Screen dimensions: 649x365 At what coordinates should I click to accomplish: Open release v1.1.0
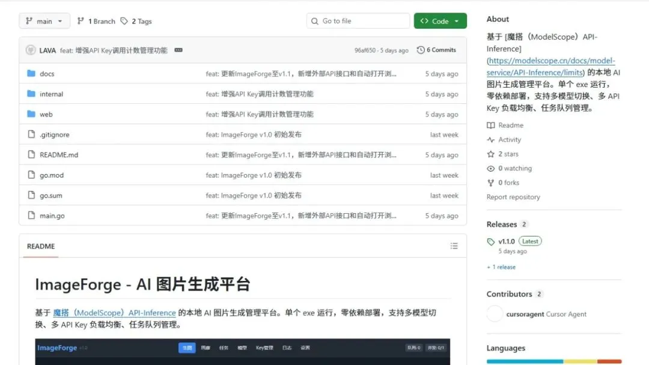506,241
